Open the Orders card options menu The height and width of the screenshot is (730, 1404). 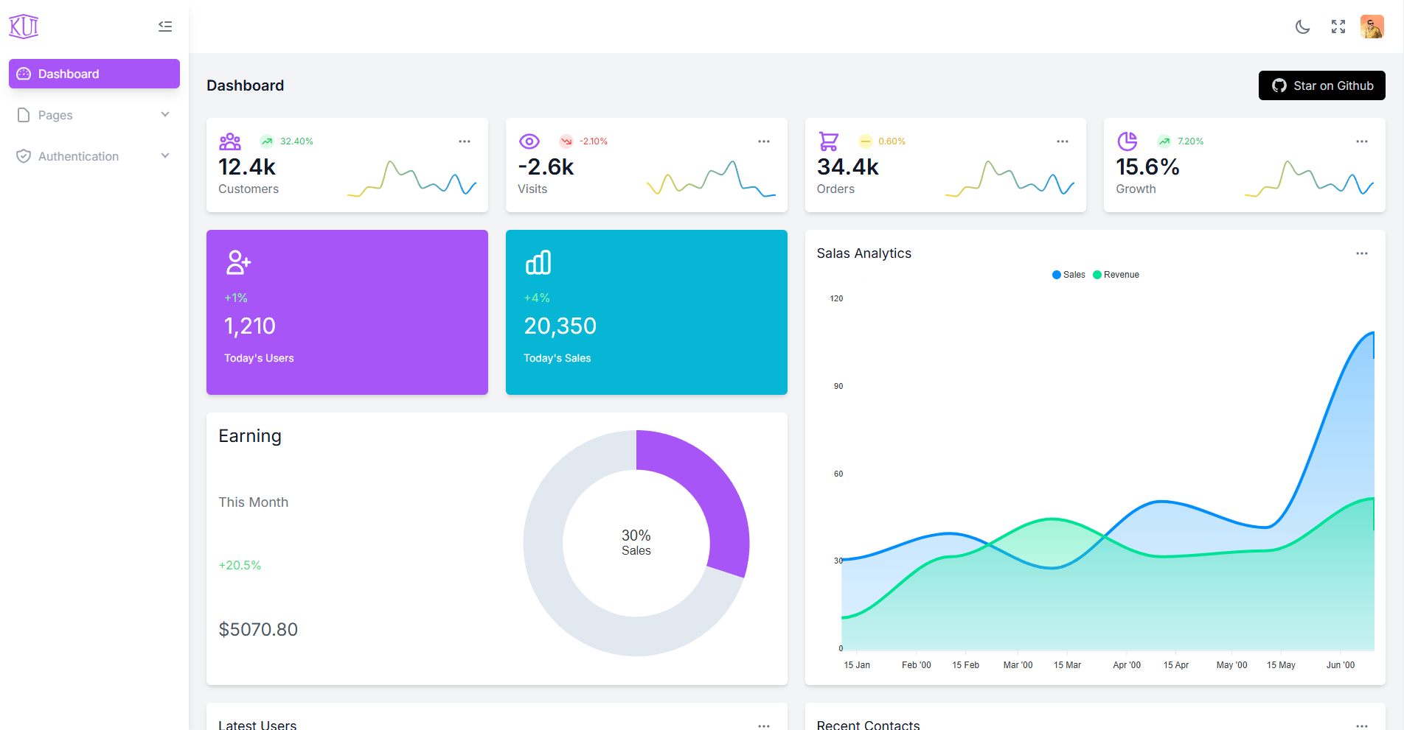[x=1063, y=141]
